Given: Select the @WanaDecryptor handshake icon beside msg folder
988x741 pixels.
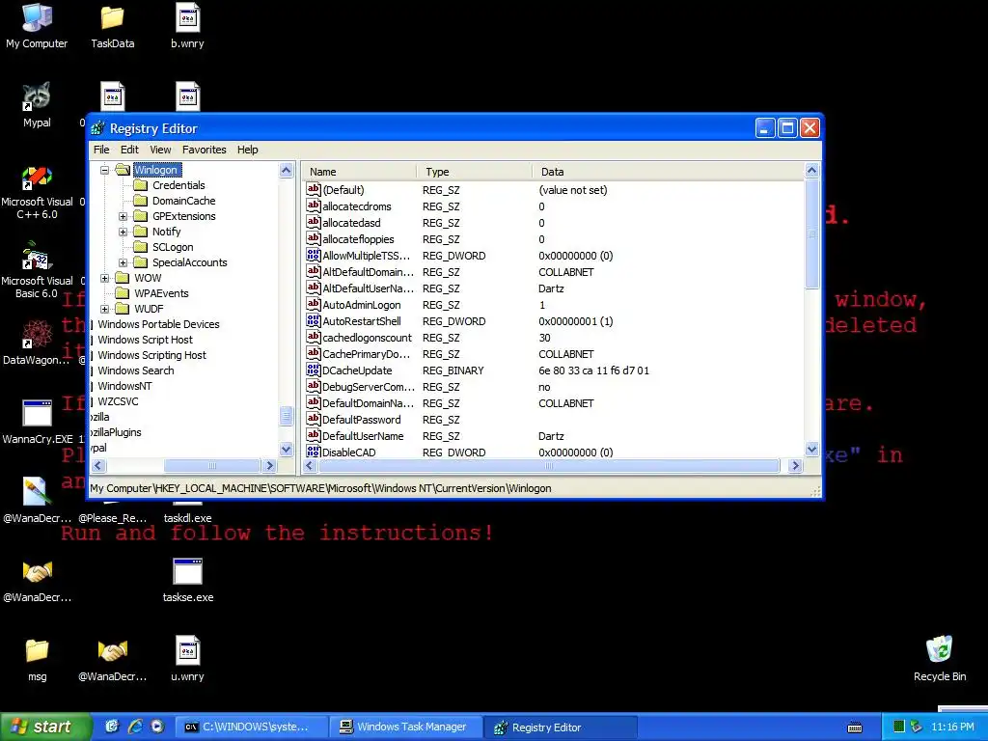Looking at the screenshot, I should coord(112,659).
